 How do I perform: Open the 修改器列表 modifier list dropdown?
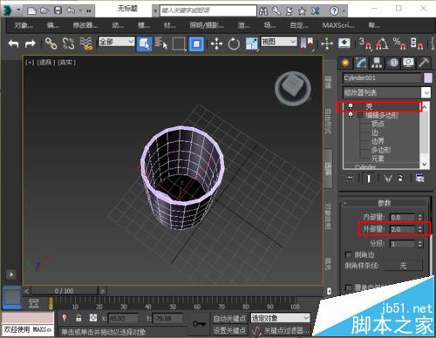click(386, 93)
